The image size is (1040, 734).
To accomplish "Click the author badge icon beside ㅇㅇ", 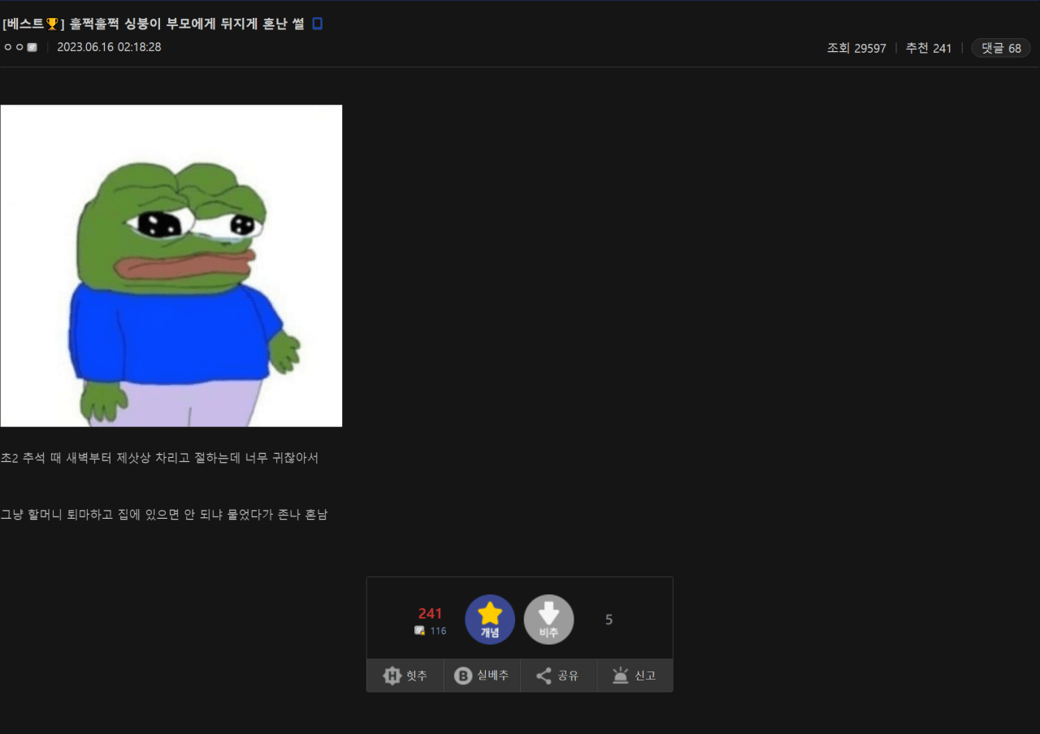I will click(x=32, y=48).
